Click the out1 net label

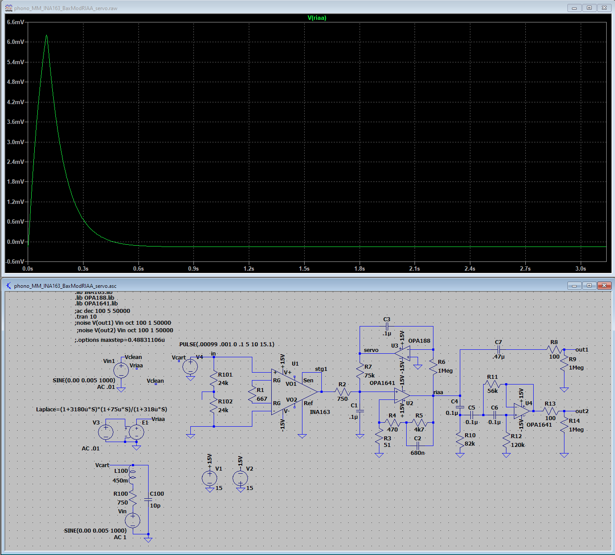click(x=582, y=350)
